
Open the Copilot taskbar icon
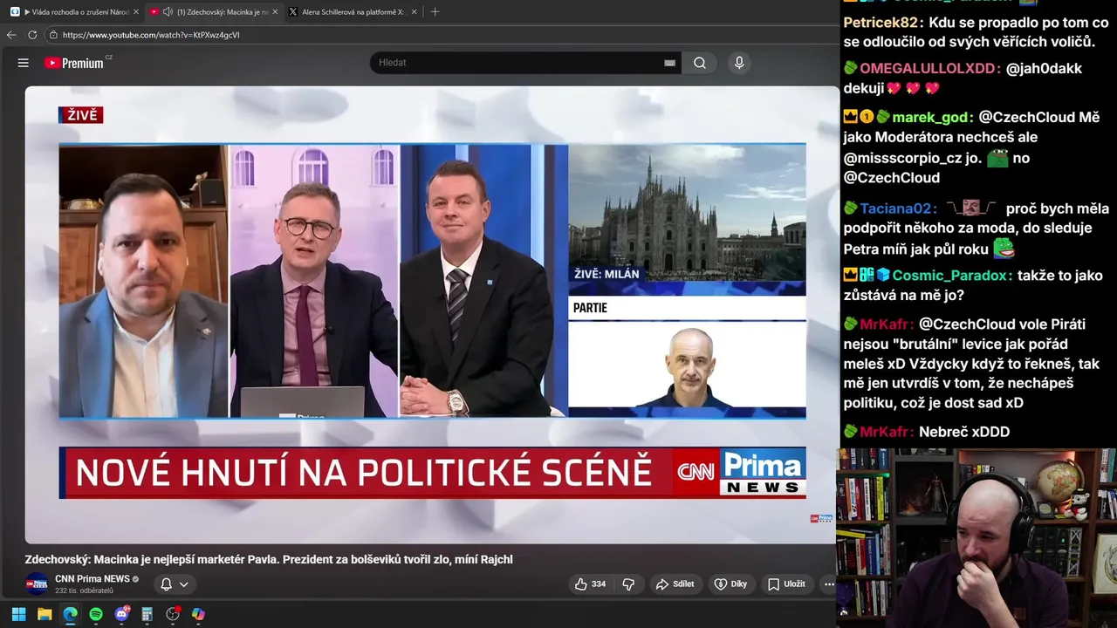(198, 614)
